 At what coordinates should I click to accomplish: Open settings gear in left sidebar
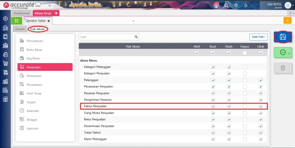tap(5, 19)
